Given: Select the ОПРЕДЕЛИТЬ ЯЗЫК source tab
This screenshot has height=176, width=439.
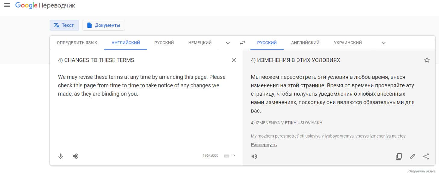Looking at the screenshot, I should 77,43.
